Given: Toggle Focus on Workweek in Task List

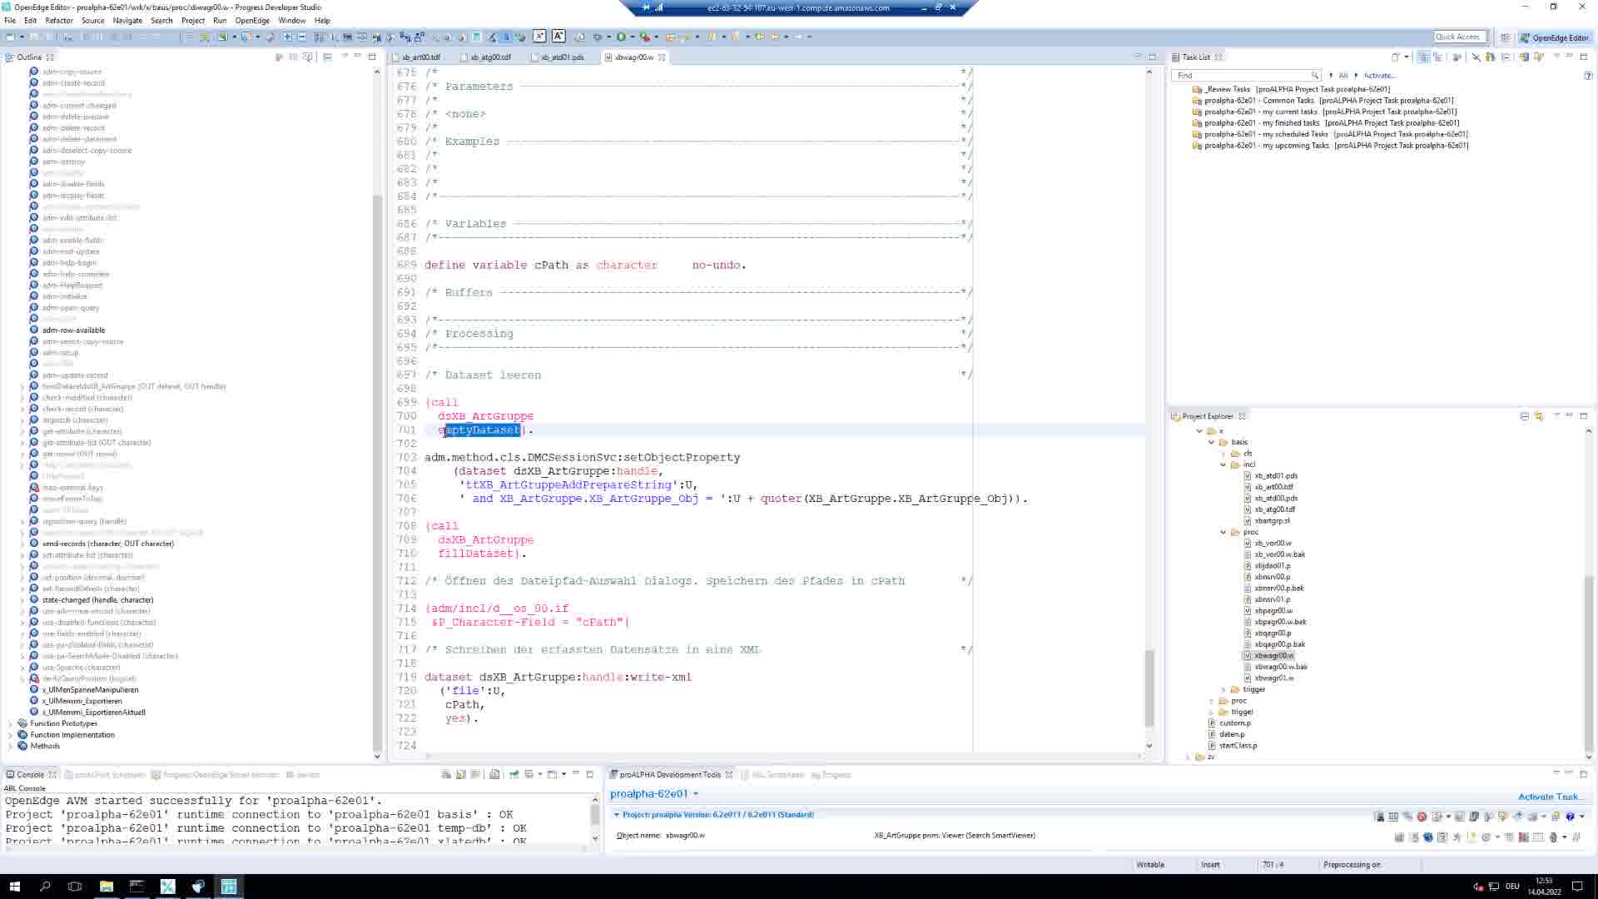Looking at the screenshot, I should click(1457, 57).
